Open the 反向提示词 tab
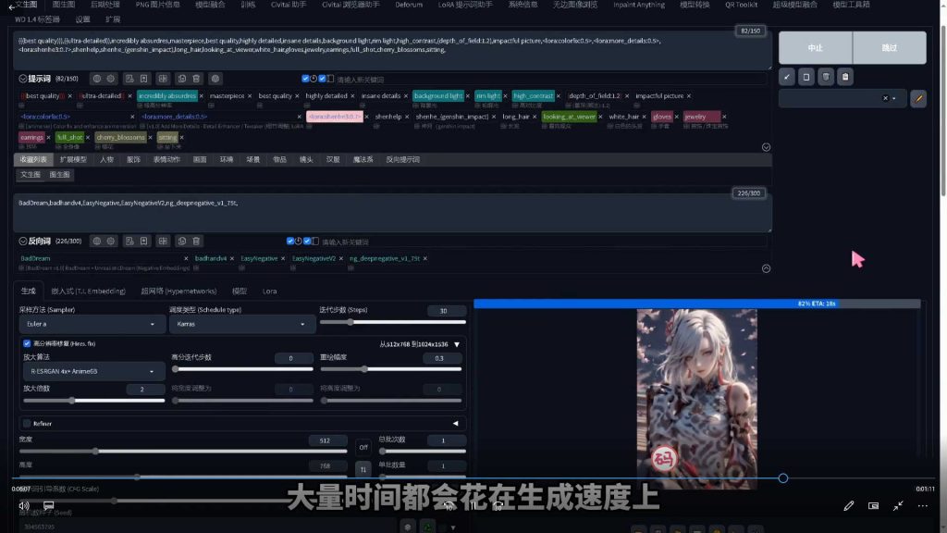Screen dimensions: 947x533 [x=403, y=159]
